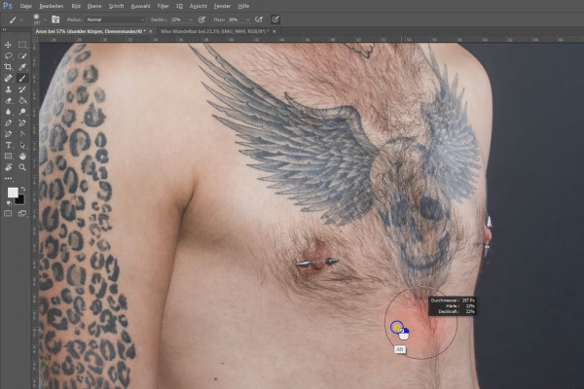This screenshot has height=389, width=584.
Task: Open the Bearbeiten menu
Action: point(52,6)
